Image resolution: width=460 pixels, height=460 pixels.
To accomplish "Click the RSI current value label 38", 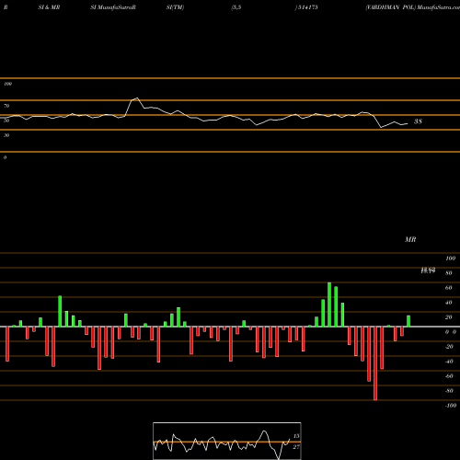I will pyautogui.click(x=418, y=121).
